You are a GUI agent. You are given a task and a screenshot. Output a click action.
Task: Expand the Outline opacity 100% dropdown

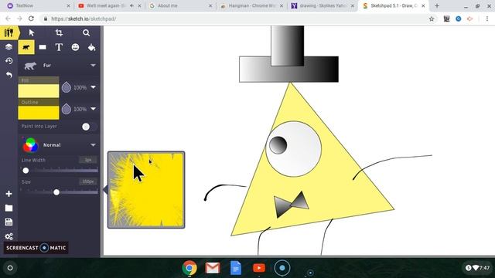tap(93, 109)
